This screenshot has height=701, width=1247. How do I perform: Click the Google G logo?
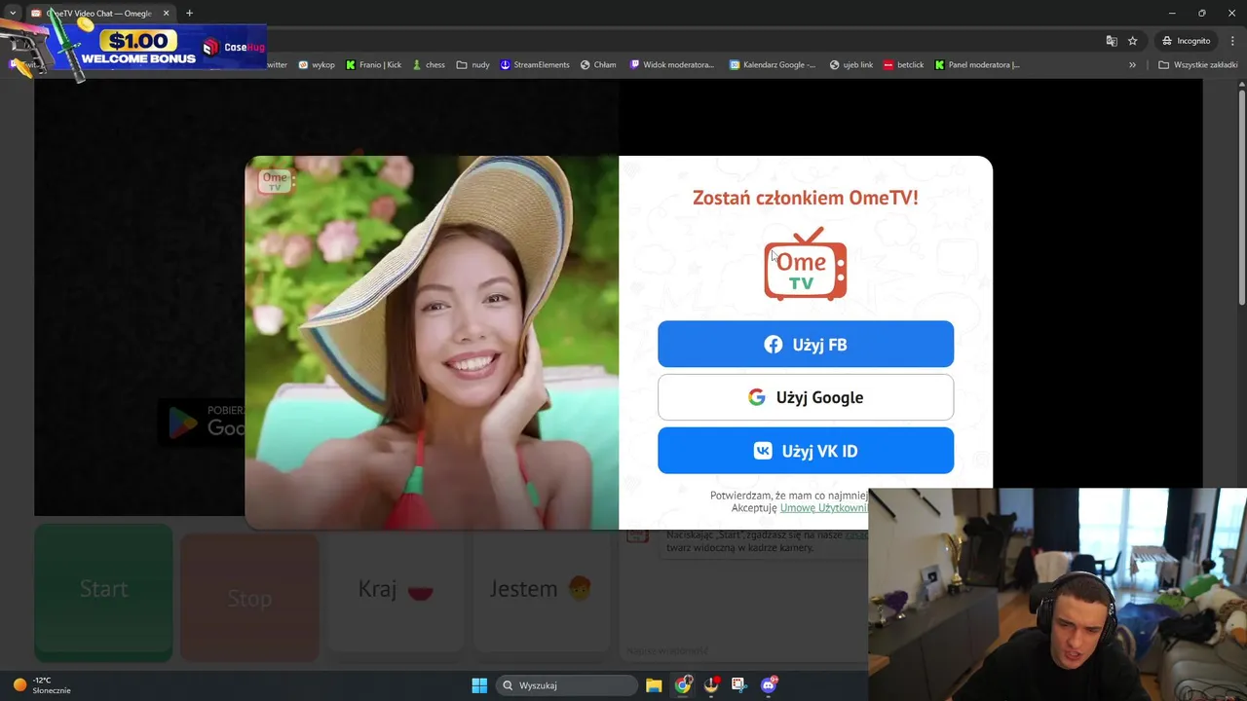[x=756, y=397]
